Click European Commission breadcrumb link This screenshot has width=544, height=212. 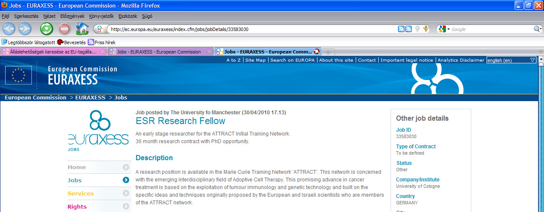point(36,97)
